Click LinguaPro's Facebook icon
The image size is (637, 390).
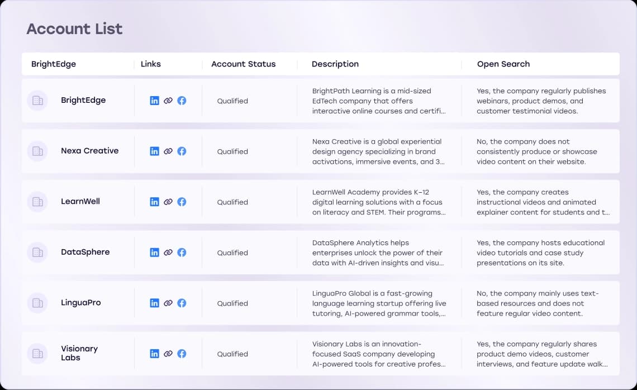point(182,303)
